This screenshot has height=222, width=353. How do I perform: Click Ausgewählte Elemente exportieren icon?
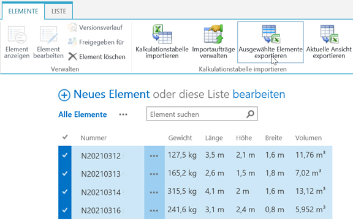(271, 34)
